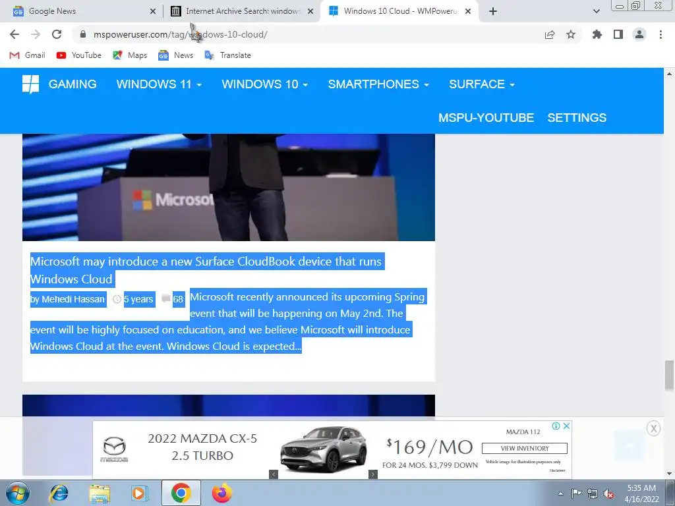
Task: Click VIEW INVENTORY in Mazda ad
Action: click(x=524, y=448)
